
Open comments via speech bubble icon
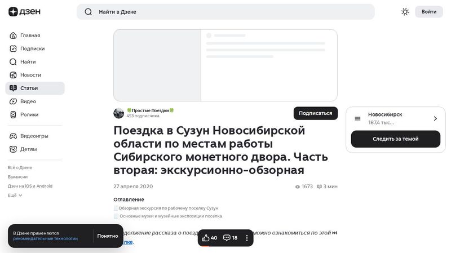(227, 238)
